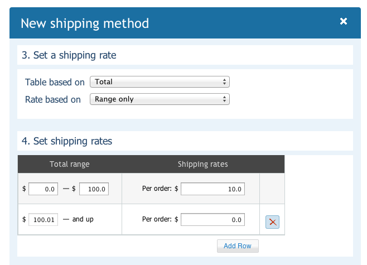Image resolution: width=367 pixels, height=265 pixels.
Task: Add a new row to rates table
Action: (238, 246)
